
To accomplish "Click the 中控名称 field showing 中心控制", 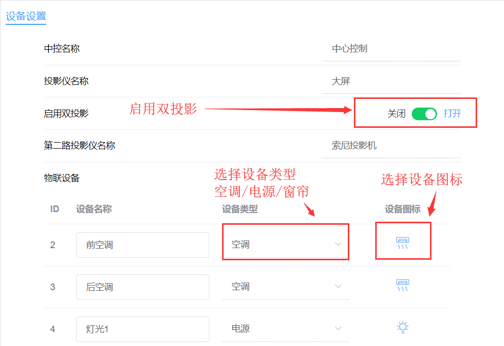I will [x=390, y=49].
